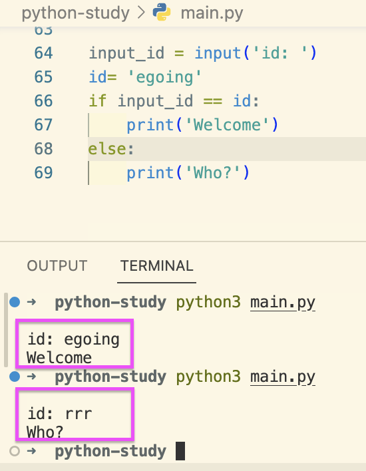The width and height of the screenshot is (366, 471).
Task: Click the hollow circle prompt indicator
Action: tap(15, 451)
